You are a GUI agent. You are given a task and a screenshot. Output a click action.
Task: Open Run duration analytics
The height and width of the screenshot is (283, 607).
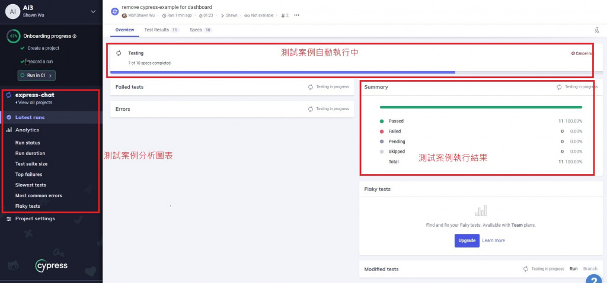click(30, 153)
